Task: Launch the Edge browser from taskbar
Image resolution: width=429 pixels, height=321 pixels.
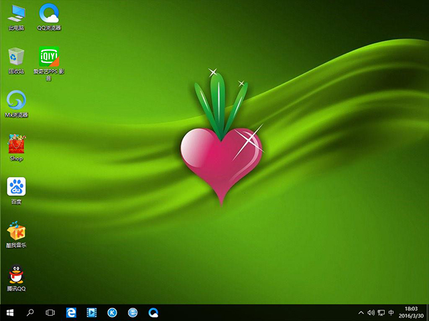Action: pyautogui.click(x=71, y=312)
